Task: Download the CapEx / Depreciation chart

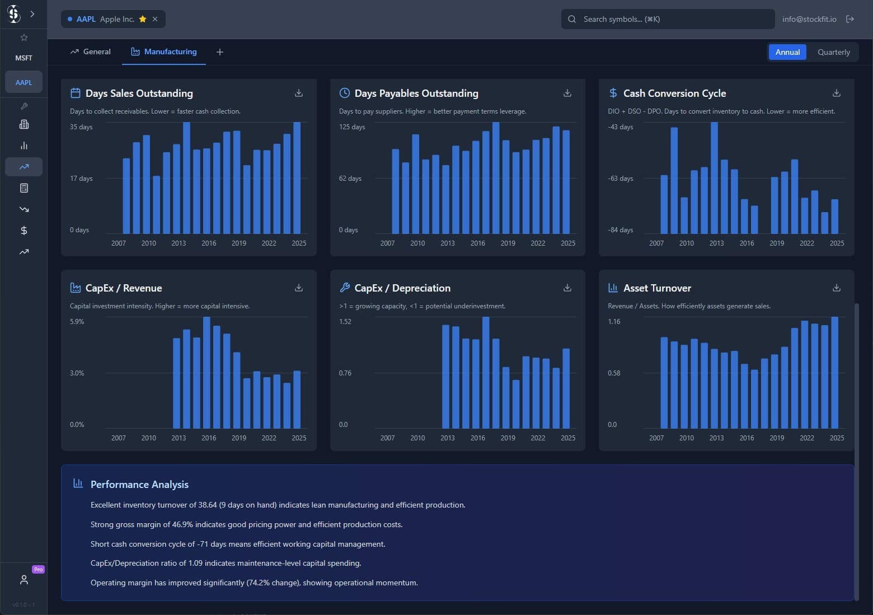Action: [567, 288]
